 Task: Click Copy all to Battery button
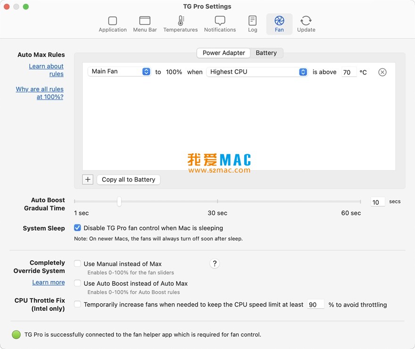128,180
